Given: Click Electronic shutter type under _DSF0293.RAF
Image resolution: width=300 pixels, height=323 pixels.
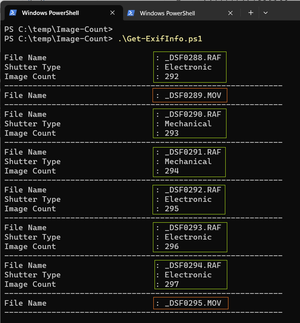Looking at the screenshot, I should point(188,237).
